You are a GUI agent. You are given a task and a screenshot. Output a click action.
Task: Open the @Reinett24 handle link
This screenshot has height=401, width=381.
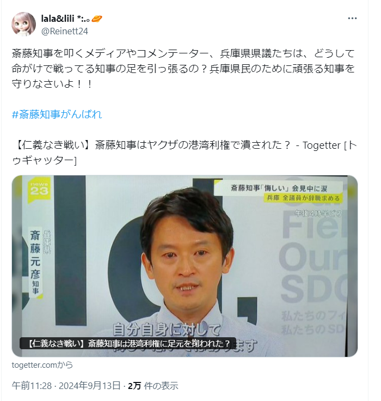click(x=65, y=31)
